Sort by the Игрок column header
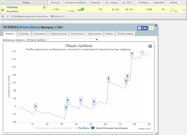The height and width of the screenshot is (135, 187). (x=26, y=2)
